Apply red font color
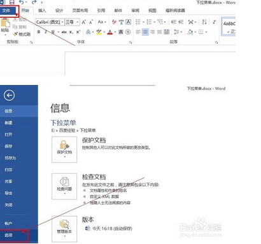This screenshot has width=261, height=244. tap(109, 32)
